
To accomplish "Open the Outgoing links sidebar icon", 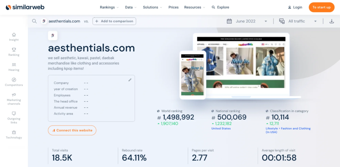I will click(14, 113).
